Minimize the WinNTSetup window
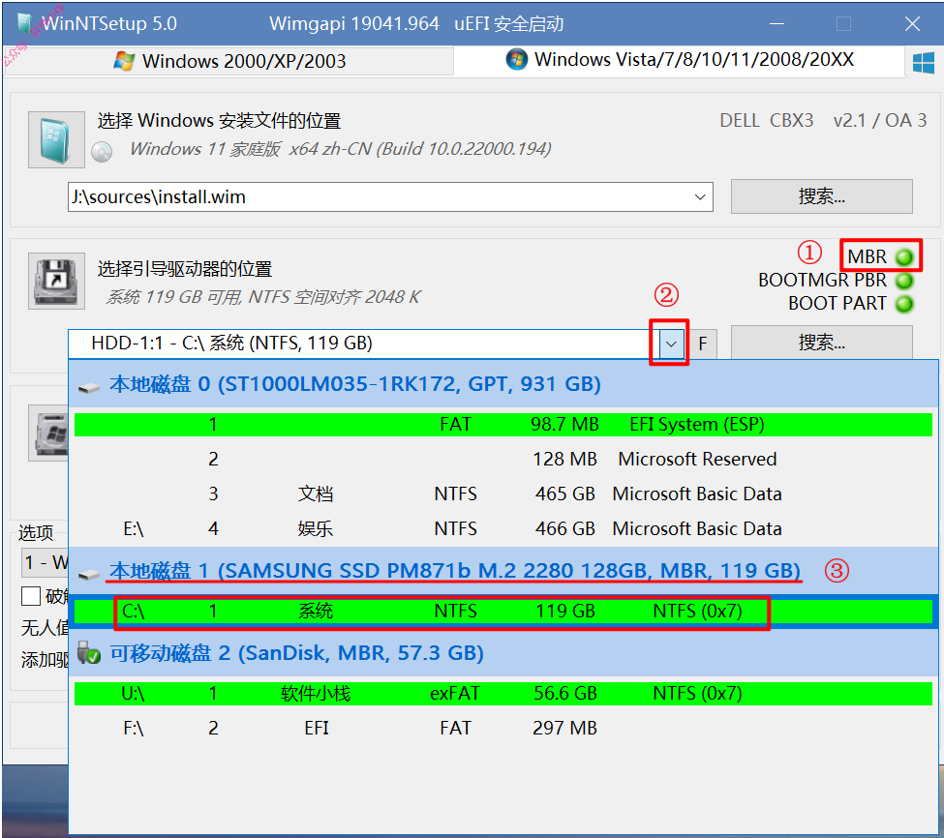 click(x=777, y=24)
